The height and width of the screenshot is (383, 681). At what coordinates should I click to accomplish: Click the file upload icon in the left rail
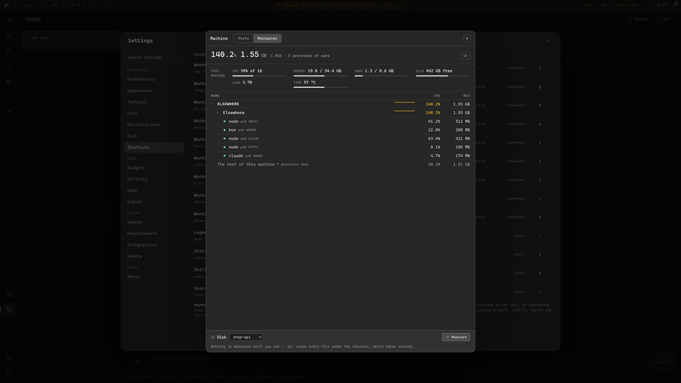pyautogui.click(x=9, y=36)
